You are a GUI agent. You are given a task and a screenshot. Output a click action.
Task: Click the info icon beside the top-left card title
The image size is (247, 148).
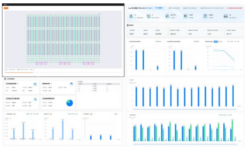(18, 84)
